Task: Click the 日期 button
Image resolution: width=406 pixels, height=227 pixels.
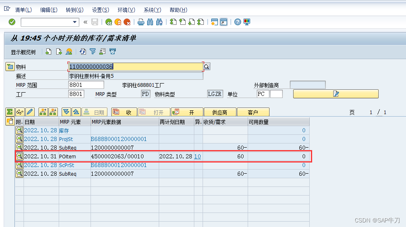Action: [x=95, y=112]
